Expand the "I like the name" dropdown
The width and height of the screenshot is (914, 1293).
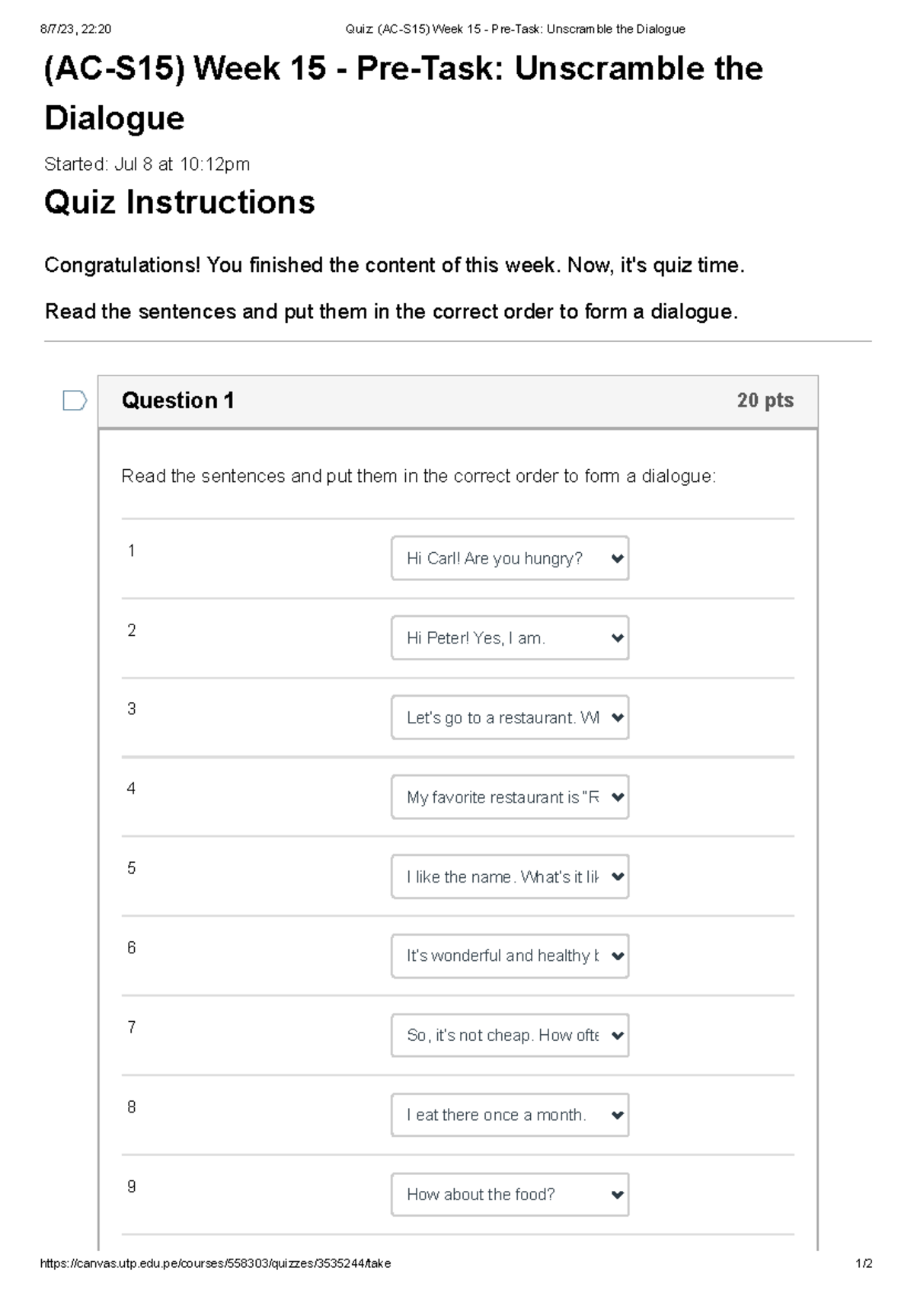(509, 876)
